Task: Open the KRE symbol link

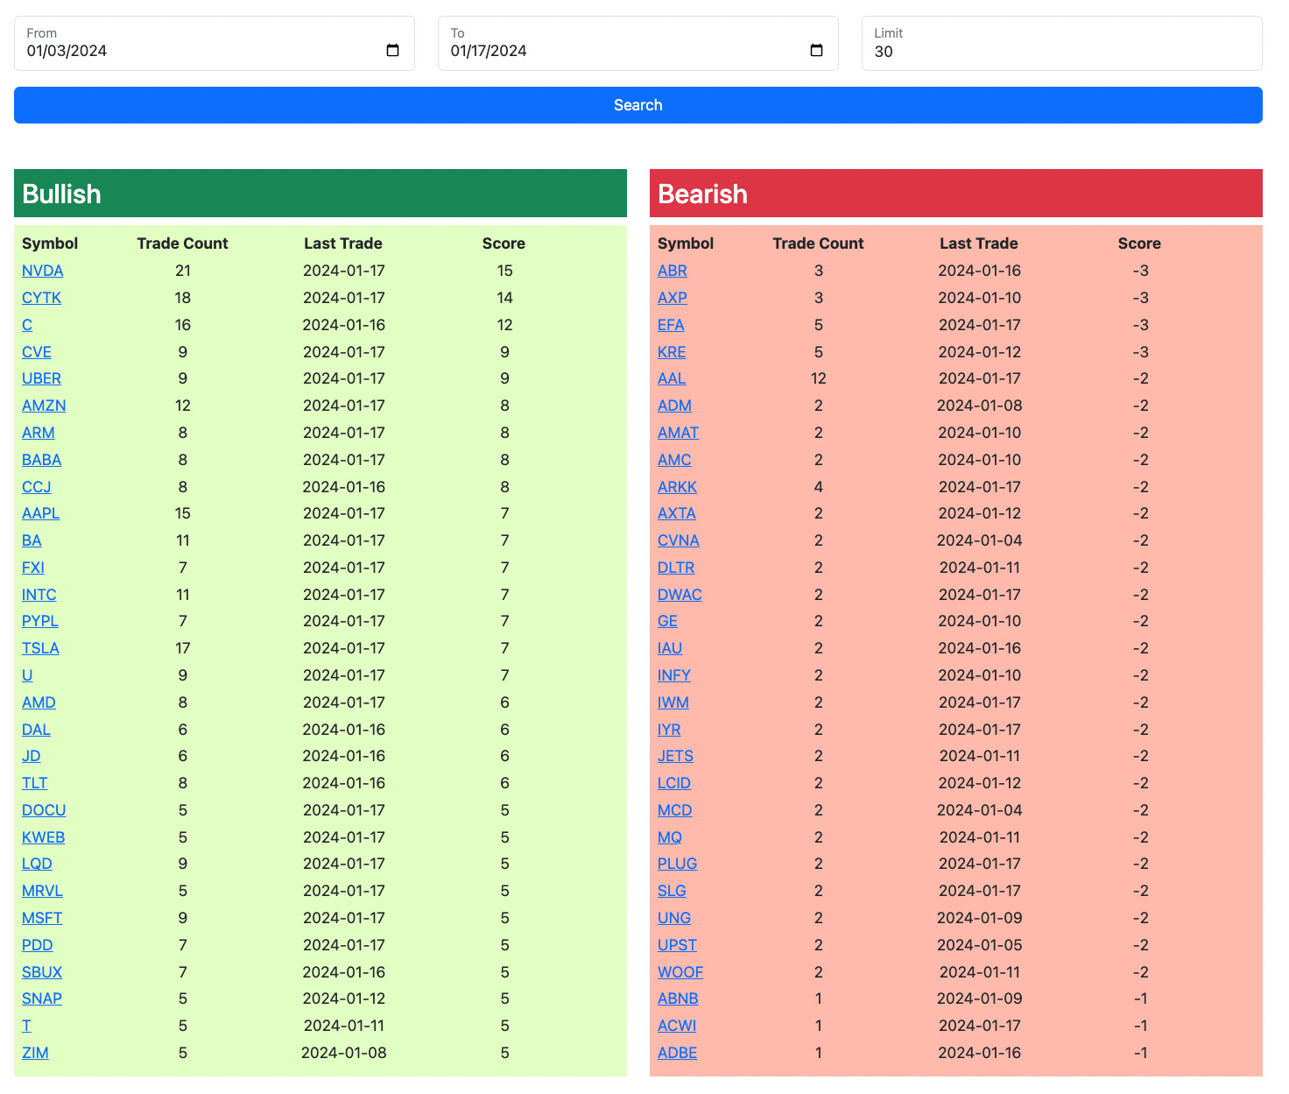Action: coord(672,352)
